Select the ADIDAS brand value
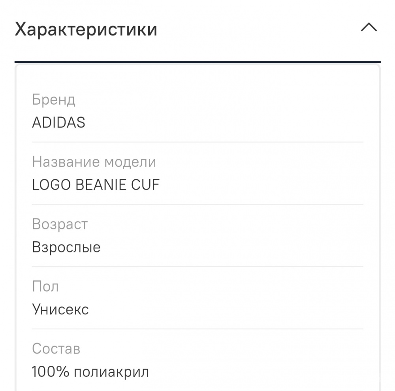Viewport: 395px width, 391px height. [58, 123]
